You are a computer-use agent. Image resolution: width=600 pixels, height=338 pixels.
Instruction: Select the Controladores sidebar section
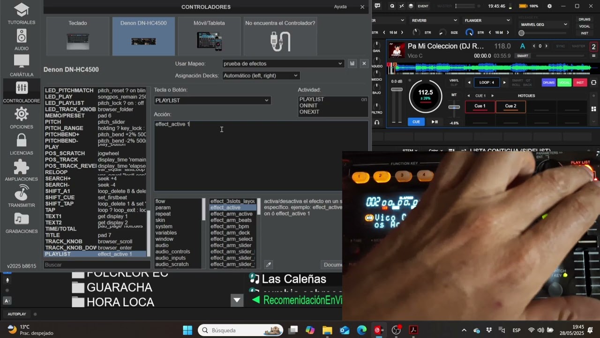coord(22,92)
